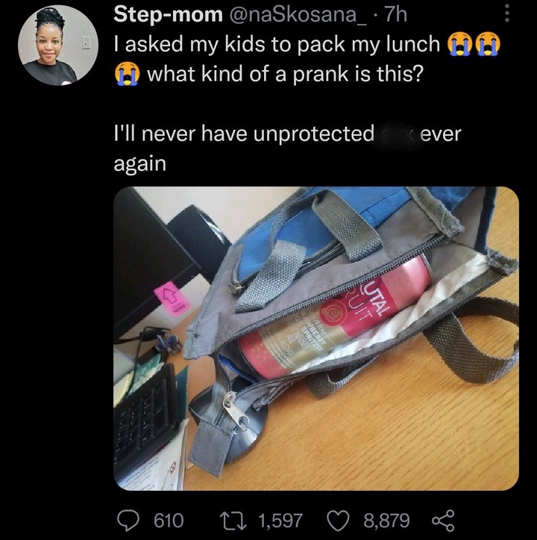Open the share icon at tweet bottom

[x=443, y=521]
